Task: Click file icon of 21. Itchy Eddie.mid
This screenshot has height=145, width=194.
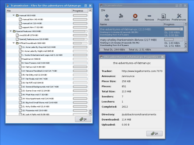Action: tap(20, 107)
